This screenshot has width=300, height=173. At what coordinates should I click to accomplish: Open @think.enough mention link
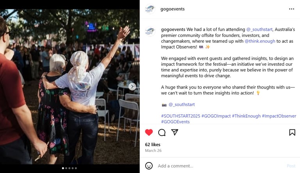point(260,41)
